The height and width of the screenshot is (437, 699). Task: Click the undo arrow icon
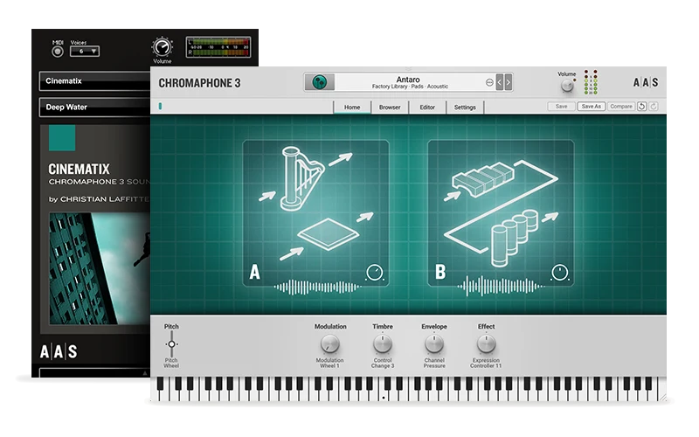point(641,106)
